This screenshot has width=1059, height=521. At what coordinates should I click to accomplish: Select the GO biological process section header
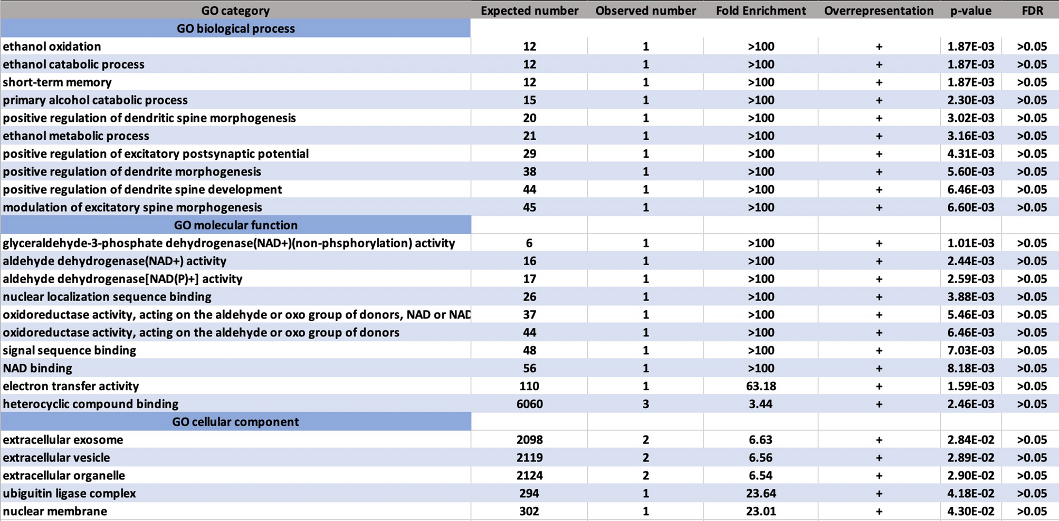235,28
